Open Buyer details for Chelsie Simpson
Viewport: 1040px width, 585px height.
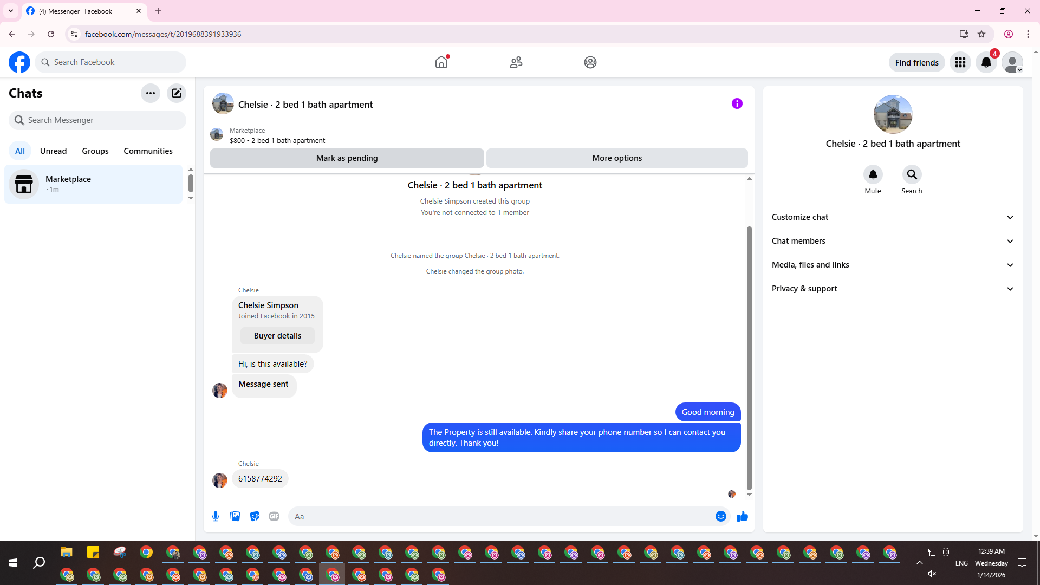click(x=277, y=336)
